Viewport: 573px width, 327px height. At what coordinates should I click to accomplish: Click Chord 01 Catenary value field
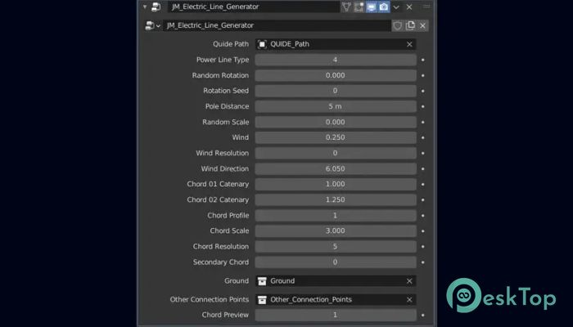point(336,184)
